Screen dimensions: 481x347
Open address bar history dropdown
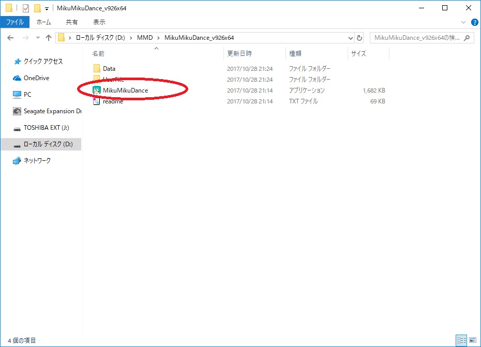(350, 38)
